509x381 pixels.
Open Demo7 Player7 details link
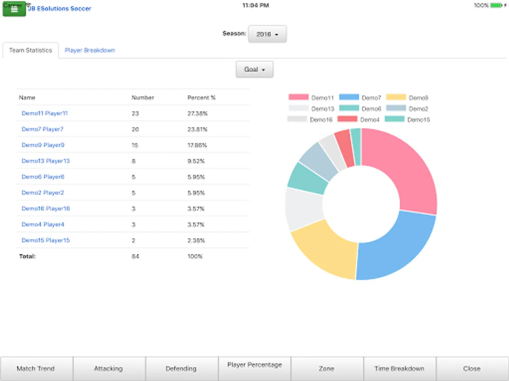42,129
